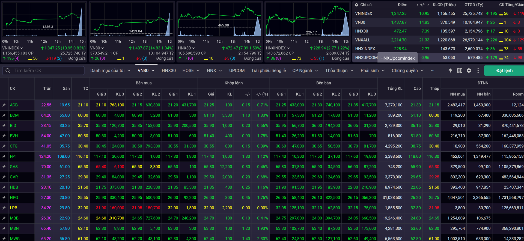Click the HPG ticker symbol

14,198
